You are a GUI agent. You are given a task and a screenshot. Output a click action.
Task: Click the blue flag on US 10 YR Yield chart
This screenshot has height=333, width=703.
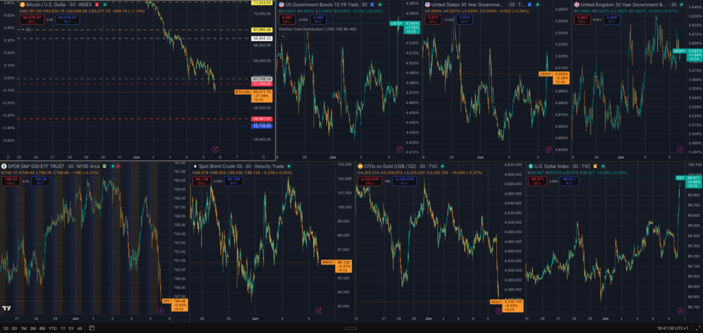(372, 5)
